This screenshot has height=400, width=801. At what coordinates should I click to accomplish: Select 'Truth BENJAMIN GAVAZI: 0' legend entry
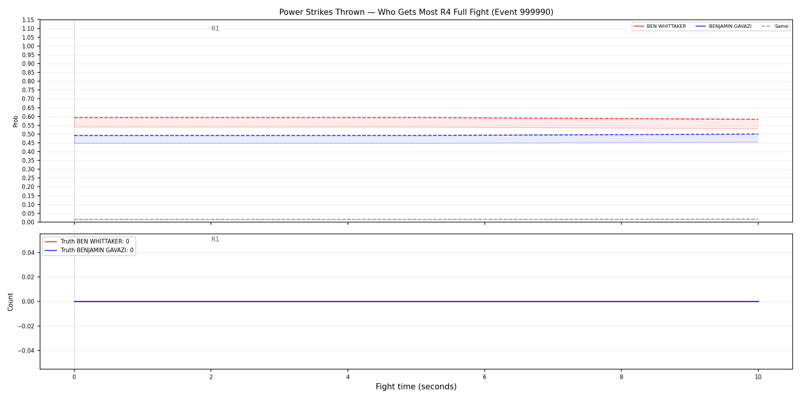(x=97, y=250)
